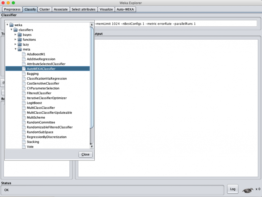262x197 pixels.
Task: Click the FilteredClassifier file icon
Action: (24, 93)
